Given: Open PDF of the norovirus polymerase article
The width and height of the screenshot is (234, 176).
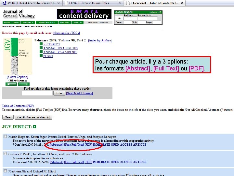Looking at the screenshot, I should 88,145.
